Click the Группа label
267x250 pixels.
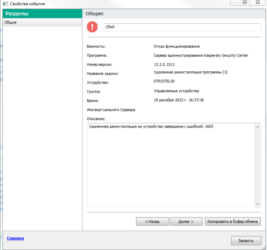pos(93,91)
